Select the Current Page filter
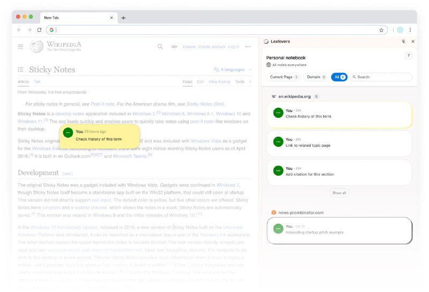Screen dimensions: 429x292 pos(284,77)
